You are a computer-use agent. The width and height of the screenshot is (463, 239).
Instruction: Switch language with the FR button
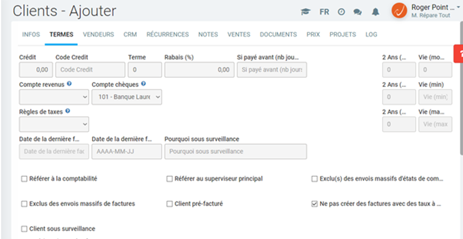(x=324, y=12)
